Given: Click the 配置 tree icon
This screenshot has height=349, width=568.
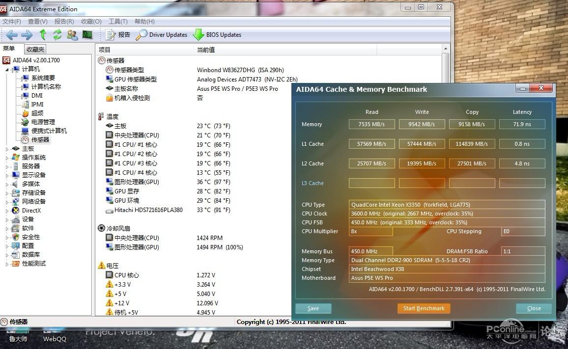Looking at the screenshot, I should (16, 246).
